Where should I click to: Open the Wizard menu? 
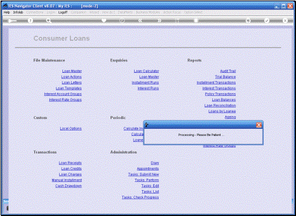click(x=95, y=12)
